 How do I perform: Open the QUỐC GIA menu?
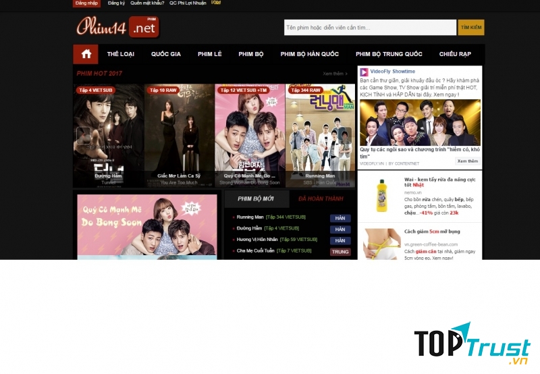click(x=165, y=54)
